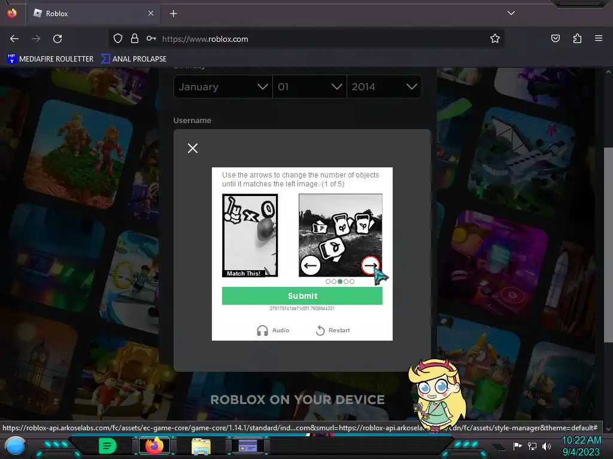Click the page vertical scrollbar thumb

pyautogui.click(x=608, y=245)
